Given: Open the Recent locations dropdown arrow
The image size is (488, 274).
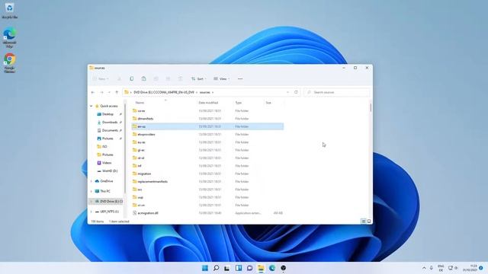Looking at the screenshot, I should [109, 92].
